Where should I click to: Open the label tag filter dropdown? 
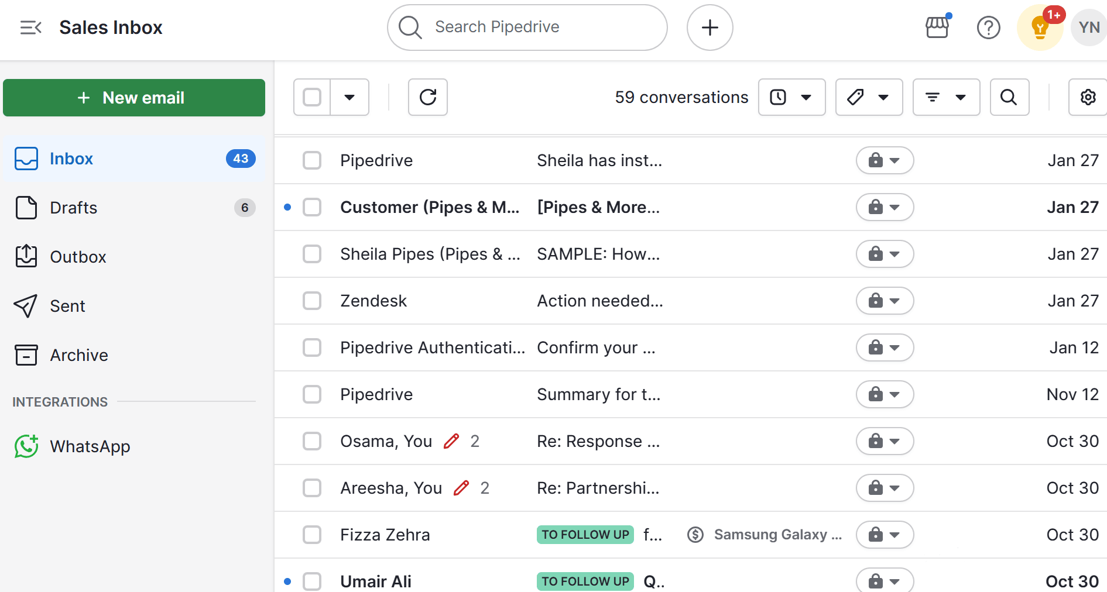click(x=869, y=97)
